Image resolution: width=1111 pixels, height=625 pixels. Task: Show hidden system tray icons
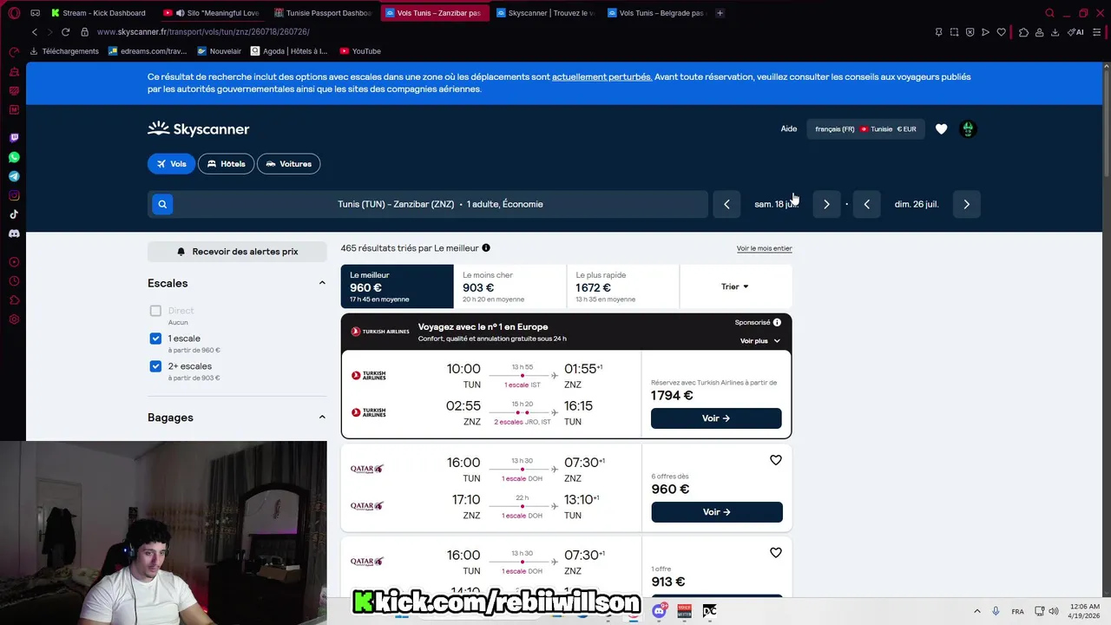pos(976,611)
